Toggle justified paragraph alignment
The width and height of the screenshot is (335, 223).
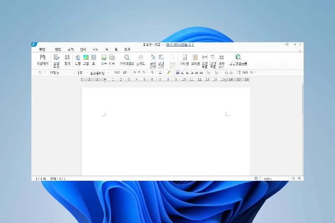[x=178, y=72]
